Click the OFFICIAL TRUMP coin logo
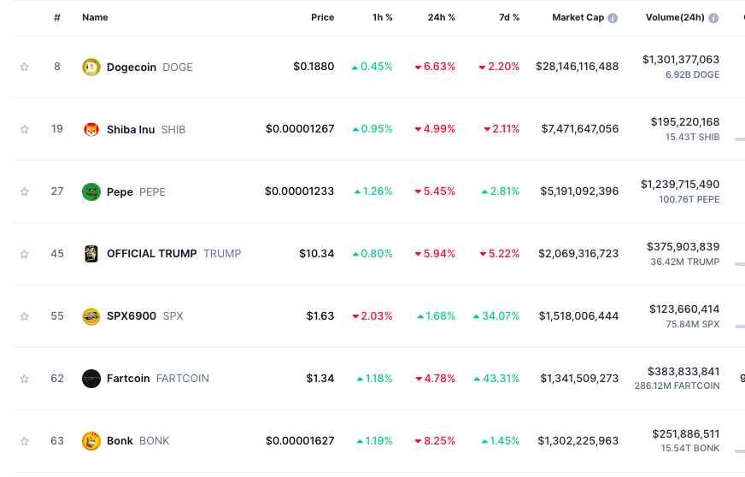 [x=91, y=254]
